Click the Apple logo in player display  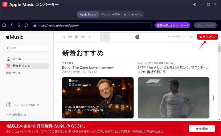coord(137,37)
